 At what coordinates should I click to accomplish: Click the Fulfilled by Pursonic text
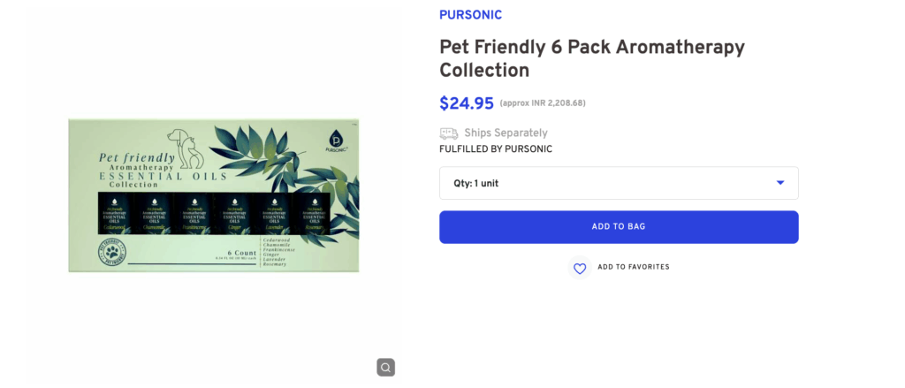(496, 149)
